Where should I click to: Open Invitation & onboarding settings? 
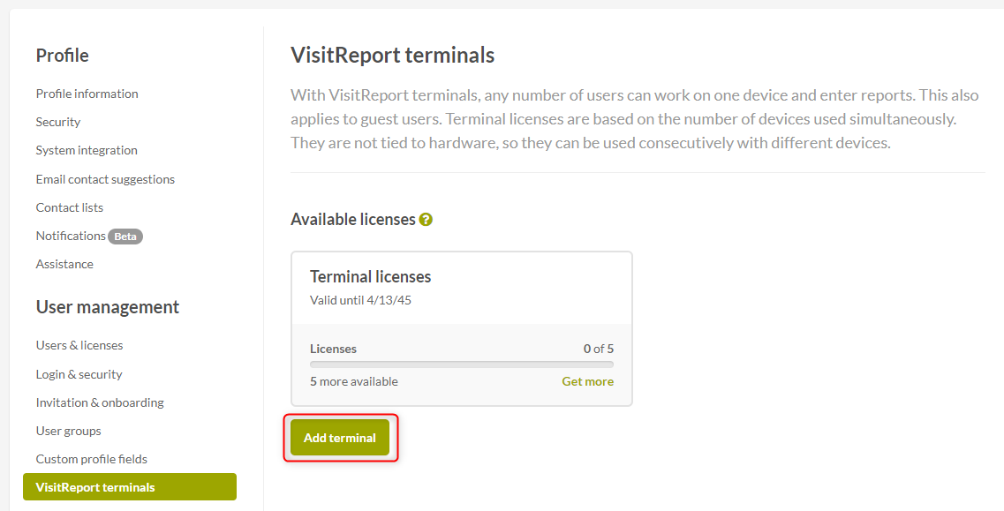(100, 402)
